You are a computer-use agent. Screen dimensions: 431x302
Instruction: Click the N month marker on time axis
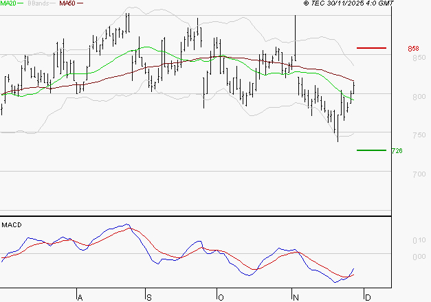pos(296,298)
